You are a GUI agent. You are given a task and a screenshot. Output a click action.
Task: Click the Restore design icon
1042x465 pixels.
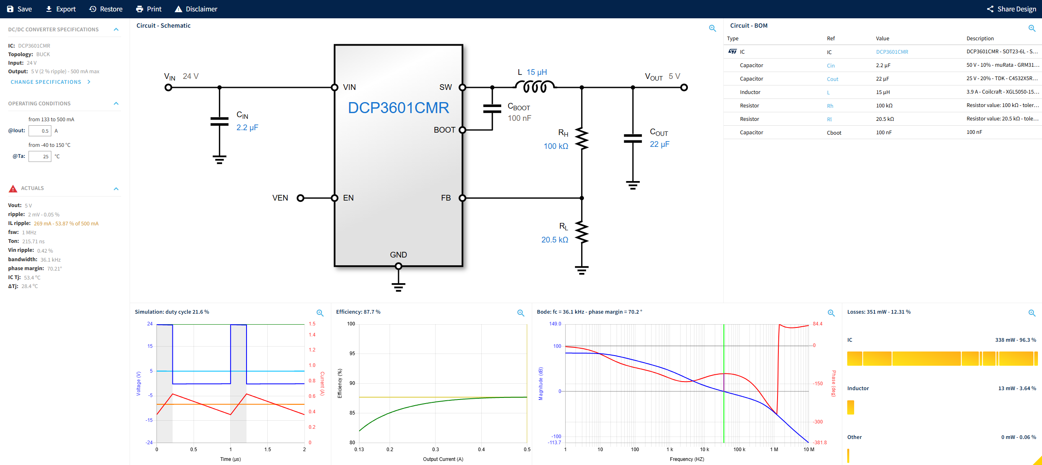click(93, 9)
